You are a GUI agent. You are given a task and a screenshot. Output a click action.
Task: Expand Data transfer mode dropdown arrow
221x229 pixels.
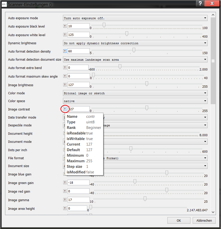click(x=205, y=117)
